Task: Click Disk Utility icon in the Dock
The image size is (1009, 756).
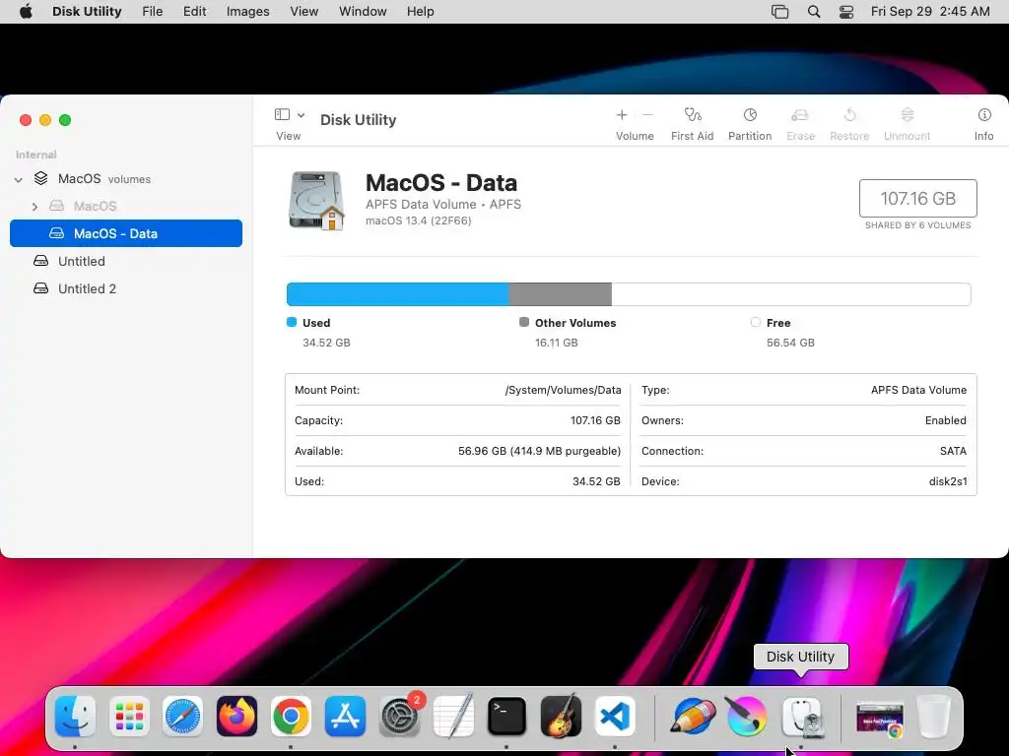Action: click(x=802, y=717)
